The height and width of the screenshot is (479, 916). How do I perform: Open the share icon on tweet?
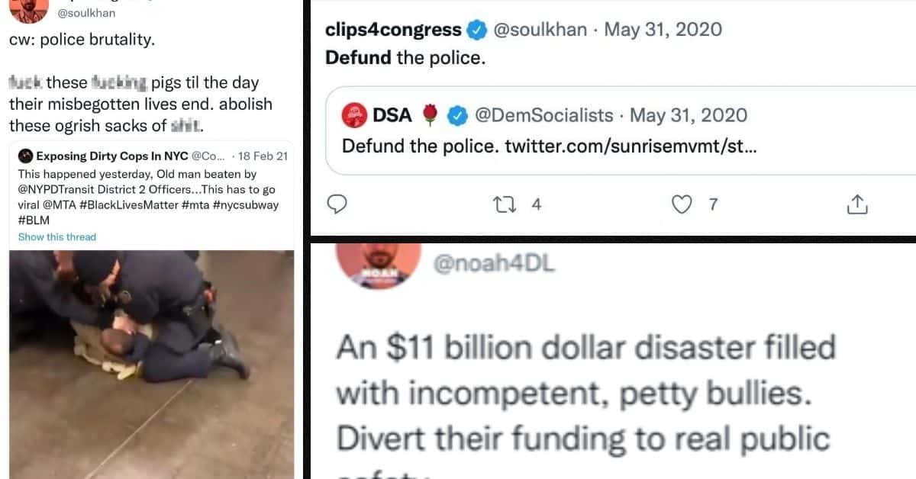(856, 204)
